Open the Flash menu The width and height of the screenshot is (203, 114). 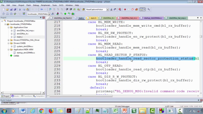[29, 5]
